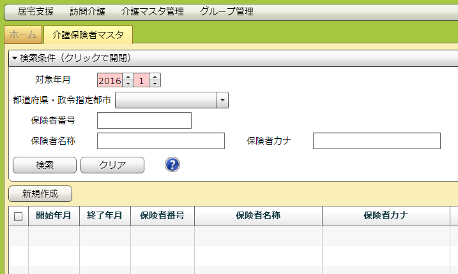Open the 訪問介護 menu
The image size is (458, 274).
[86, 11]
